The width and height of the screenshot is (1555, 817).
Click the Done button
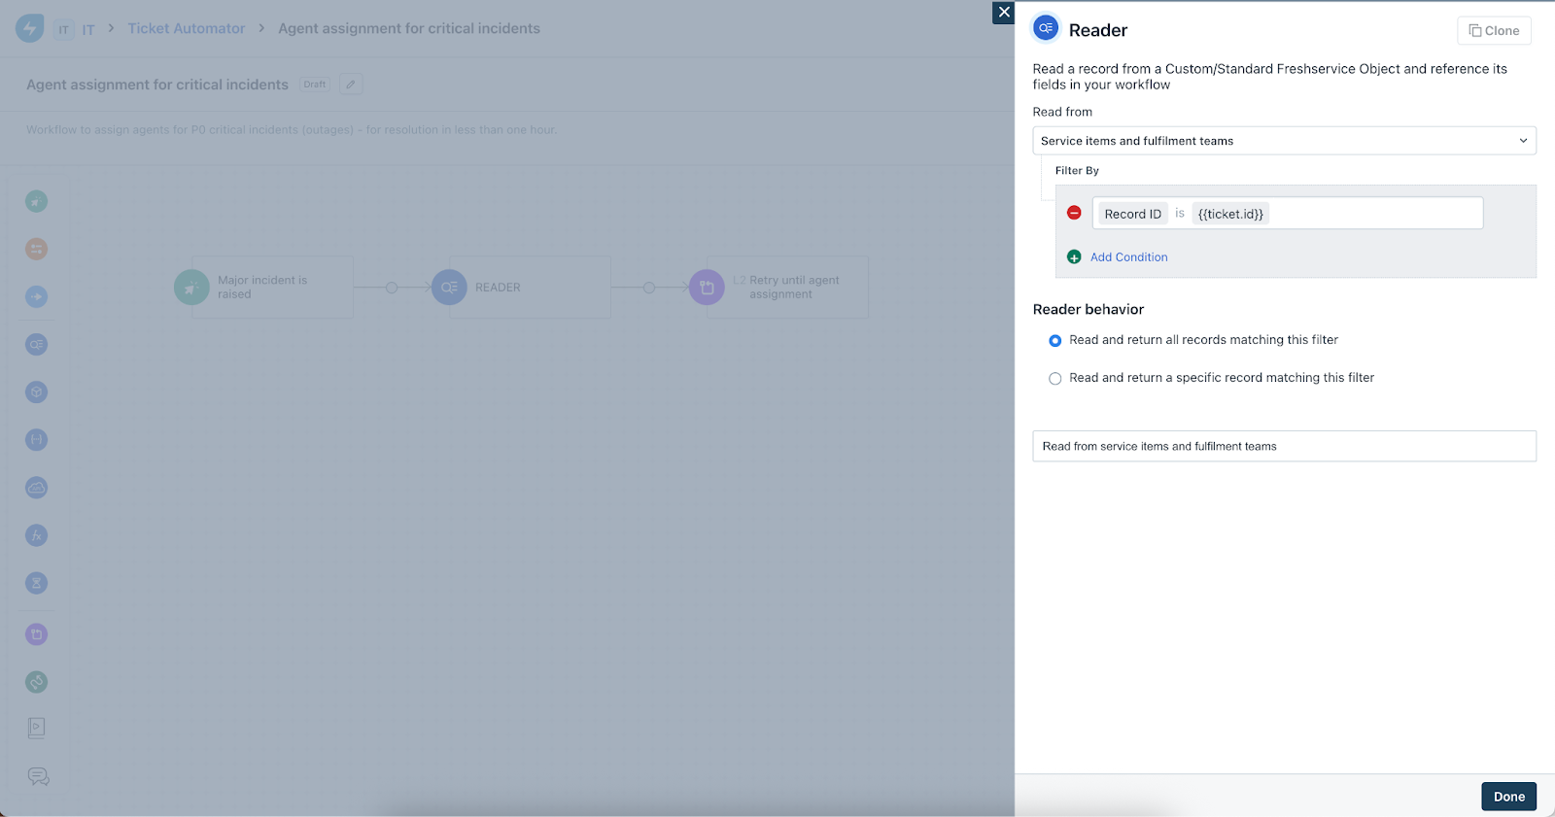click(1508, 797)
